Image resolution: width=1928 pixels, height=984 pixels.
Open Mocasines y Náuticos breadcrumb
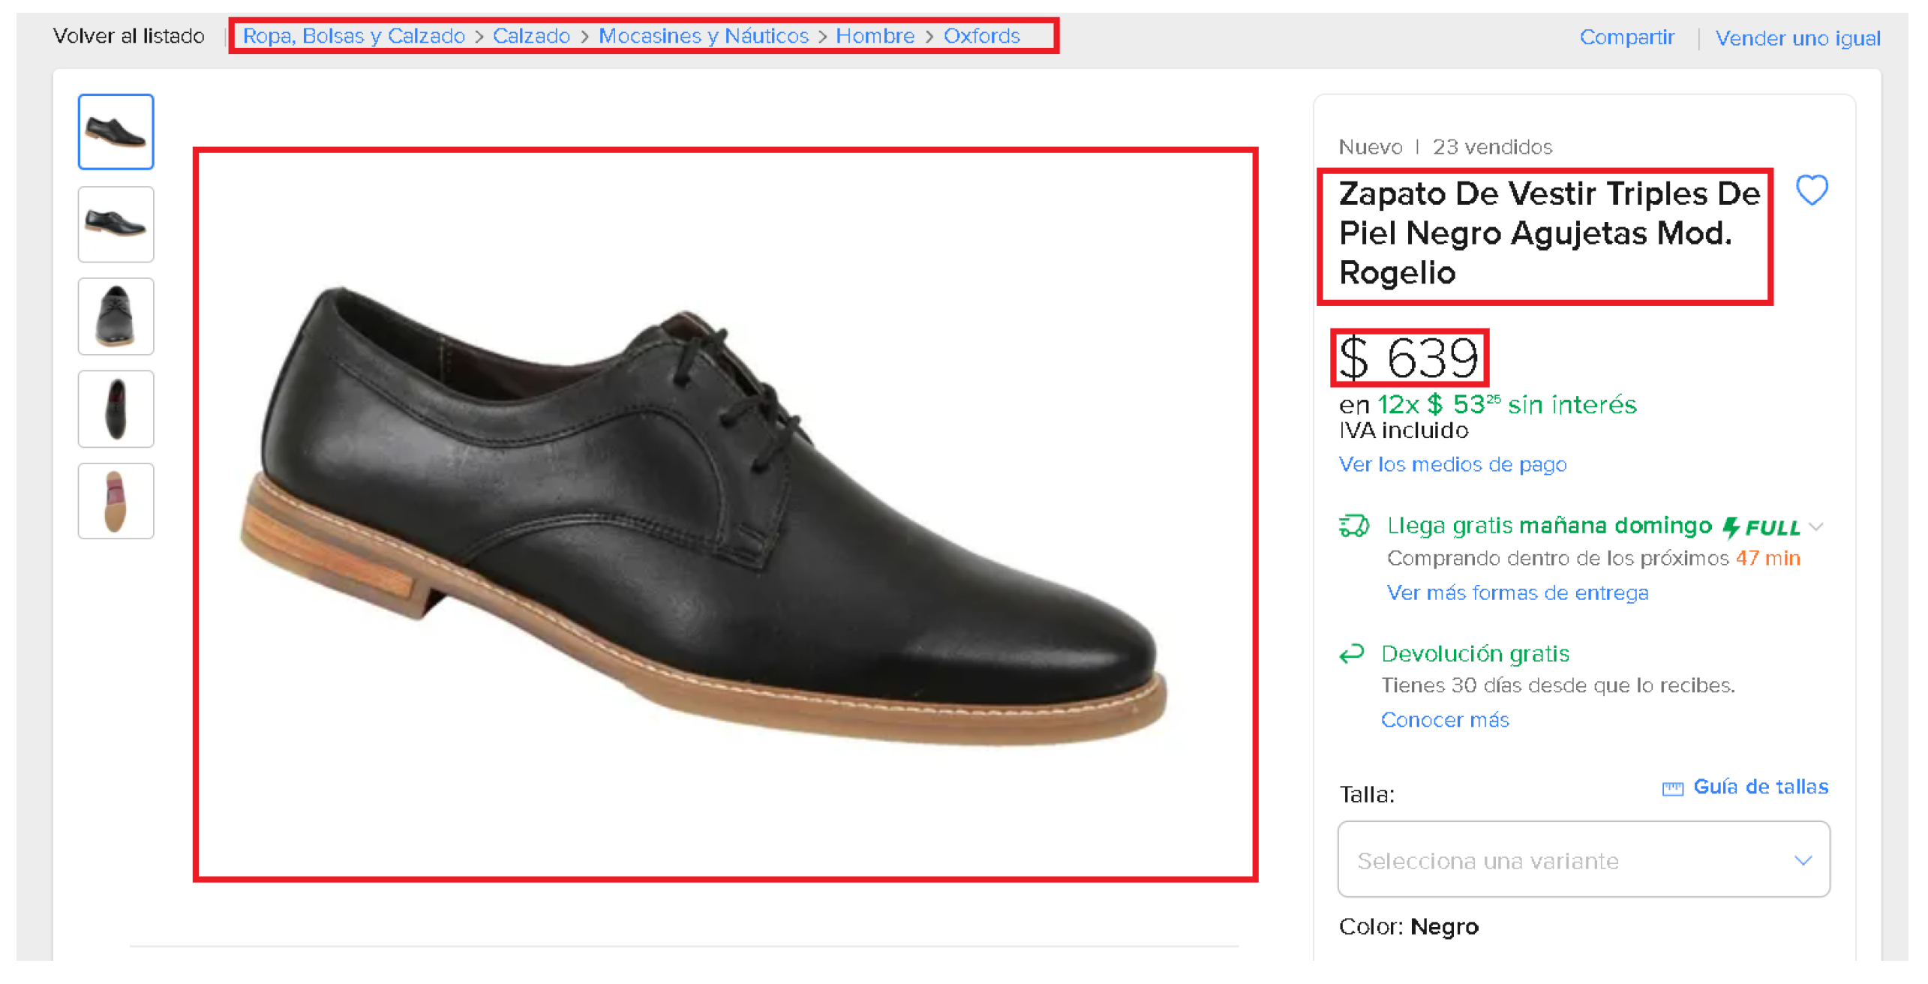(703, 36)
